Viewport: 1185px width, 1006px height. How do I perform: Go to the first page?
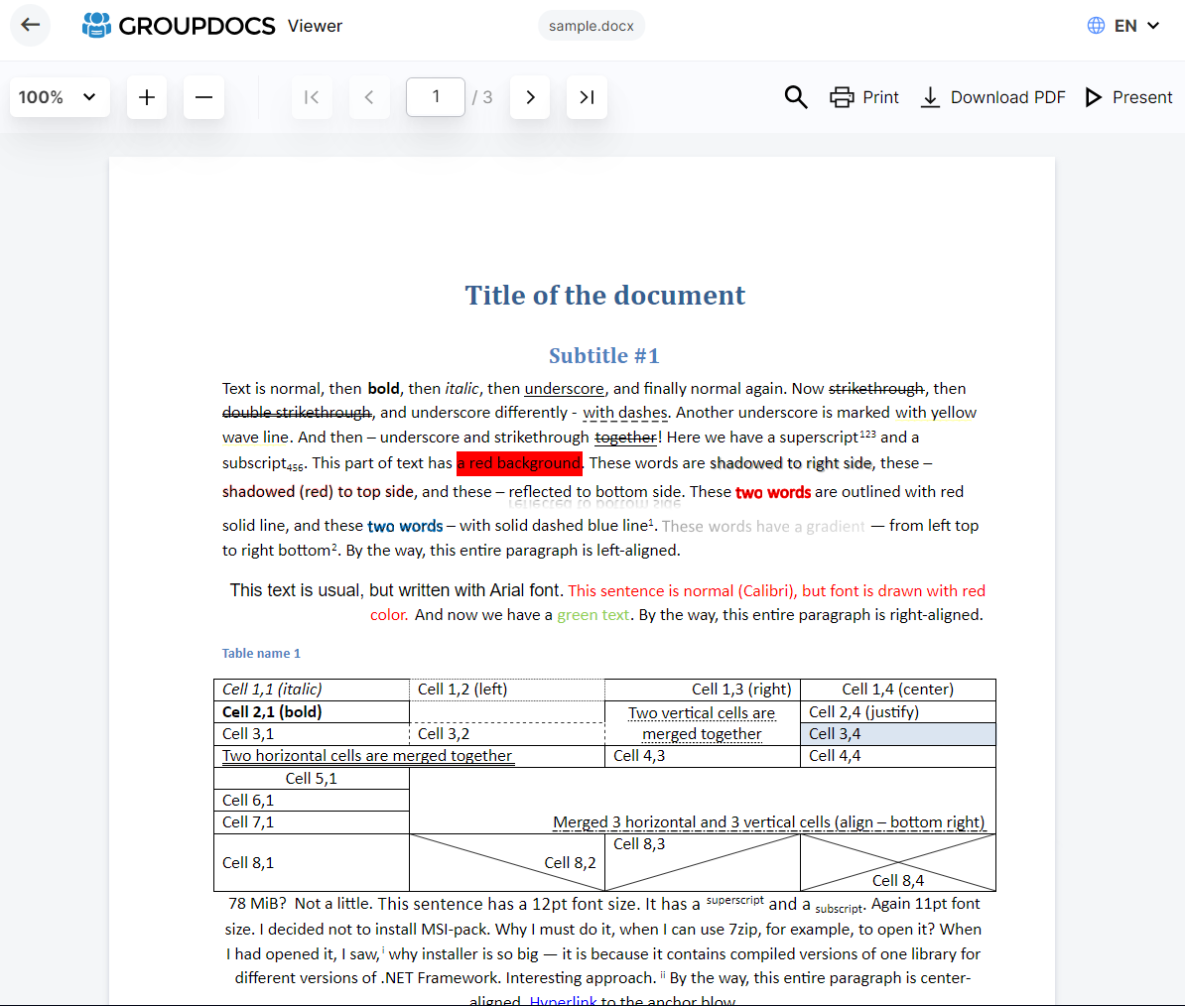(312, 97)
